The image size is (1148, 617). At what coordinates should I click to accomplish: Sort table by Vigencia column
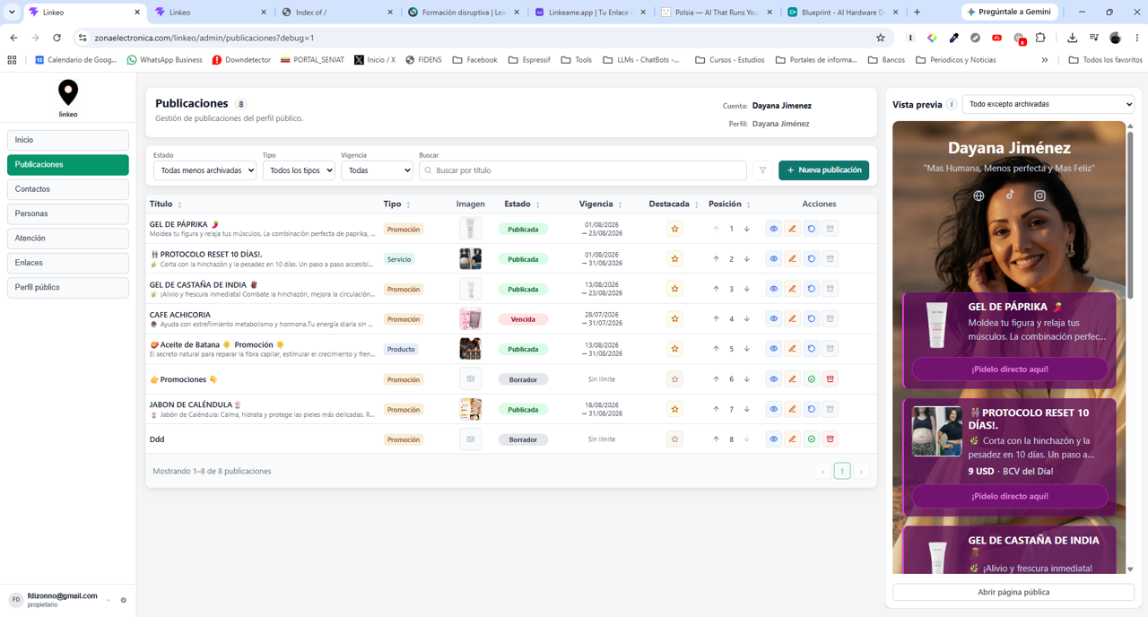601,204
